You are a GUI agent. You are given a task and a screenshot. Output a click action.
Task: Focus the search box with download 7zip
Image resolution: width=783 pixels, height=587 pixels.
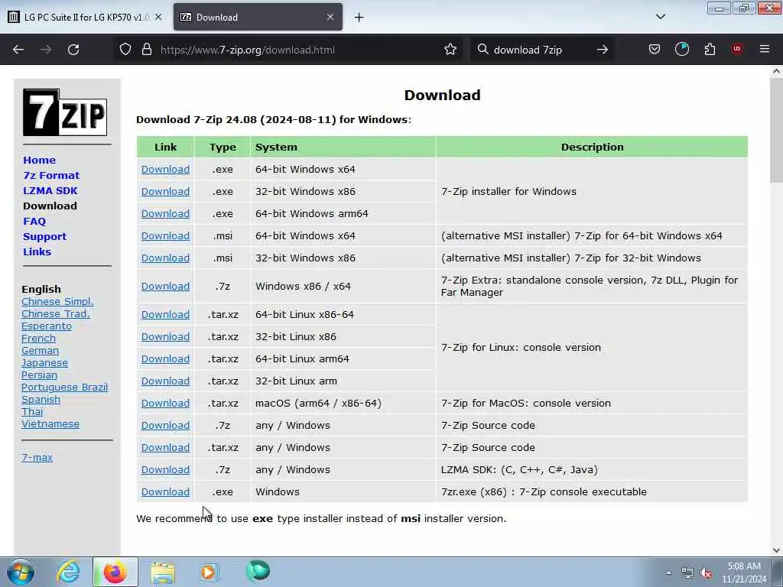[542, 50]
